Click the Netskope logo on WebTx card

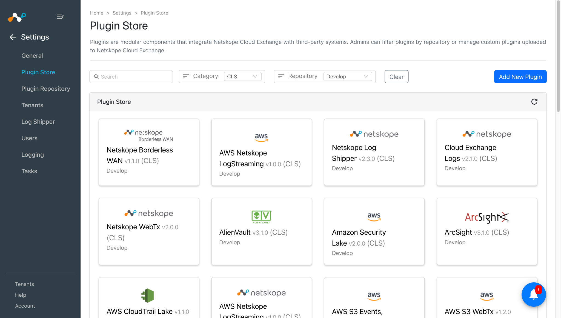pyautogui.click(x=149, y=213)
